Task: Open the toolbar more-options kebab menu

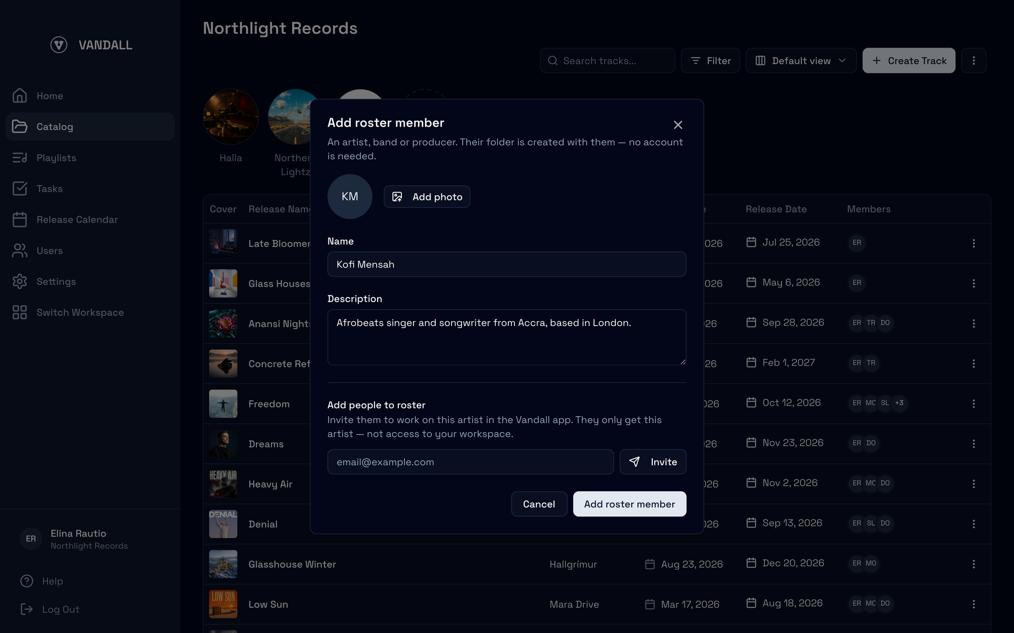Action: click(974, 61)
